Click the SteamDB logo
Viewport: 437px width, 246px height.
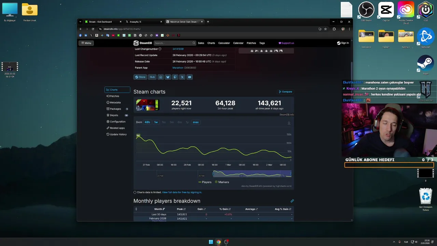(x=143, y=43)
